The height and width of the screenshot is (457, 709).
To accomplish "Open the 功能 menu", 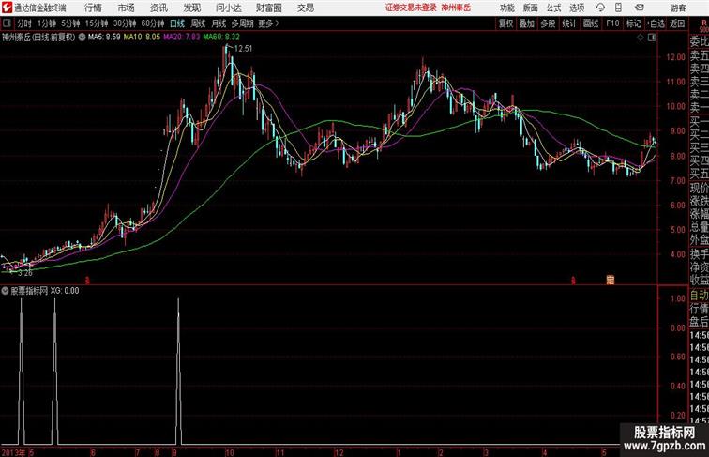I will point(506,8).
